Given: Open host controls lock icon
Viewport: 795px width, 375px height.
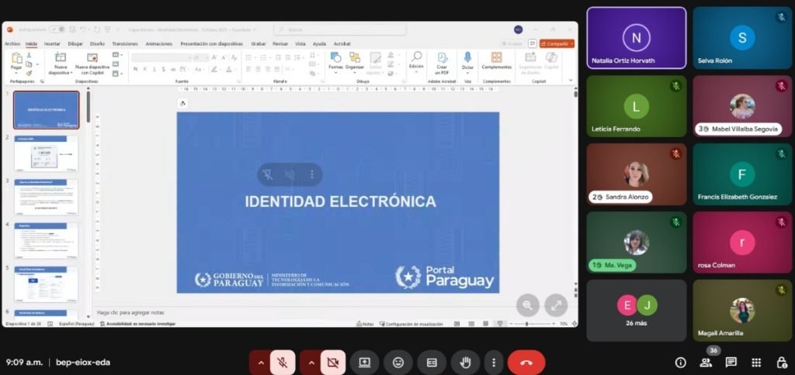Looking at the screenshot, I should pyautogui.click(x=781, y=362).
